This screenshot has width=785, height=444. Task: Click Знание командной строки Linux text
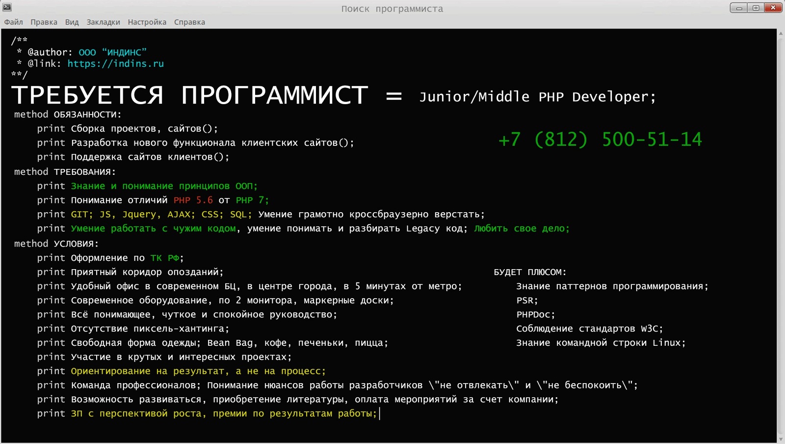click(601, 343)
